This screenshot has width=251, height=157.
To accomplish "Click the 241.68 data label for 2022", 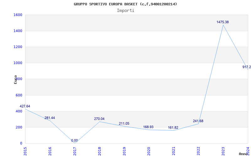I will pos(198,121).
